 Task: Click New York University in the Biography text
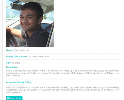pyautogui.click(x=63, y=74)
